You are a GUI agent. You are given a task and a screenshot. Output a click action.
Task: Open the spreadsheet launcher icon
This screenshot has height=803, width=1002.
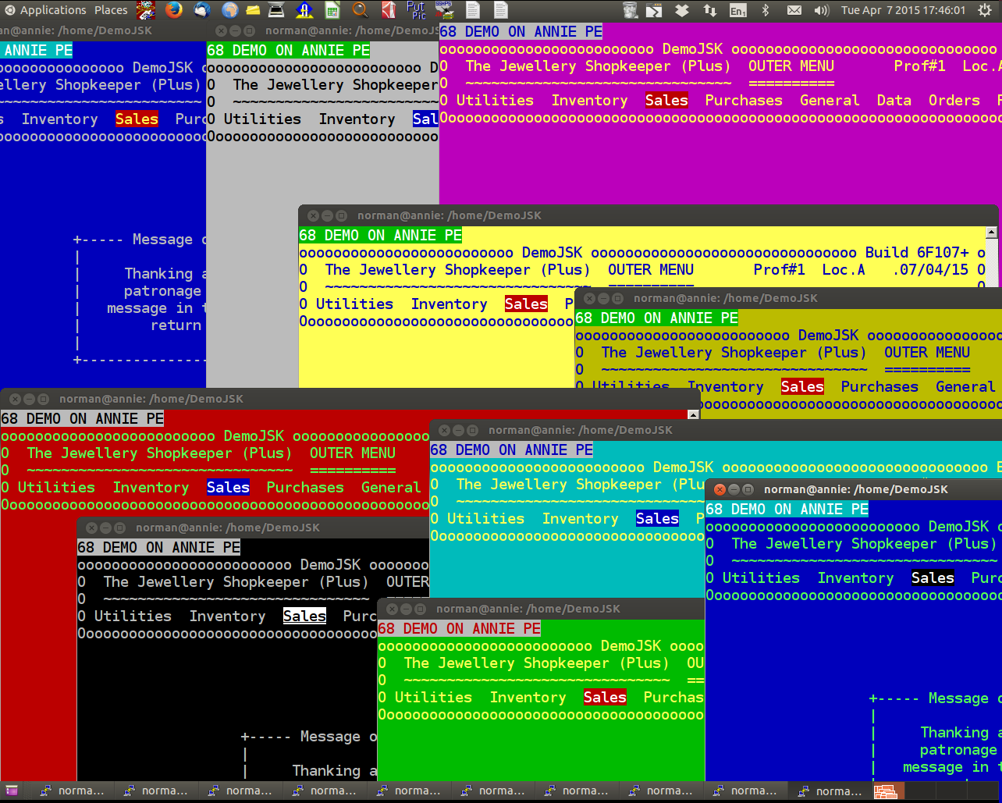click(x=332, y=10)
